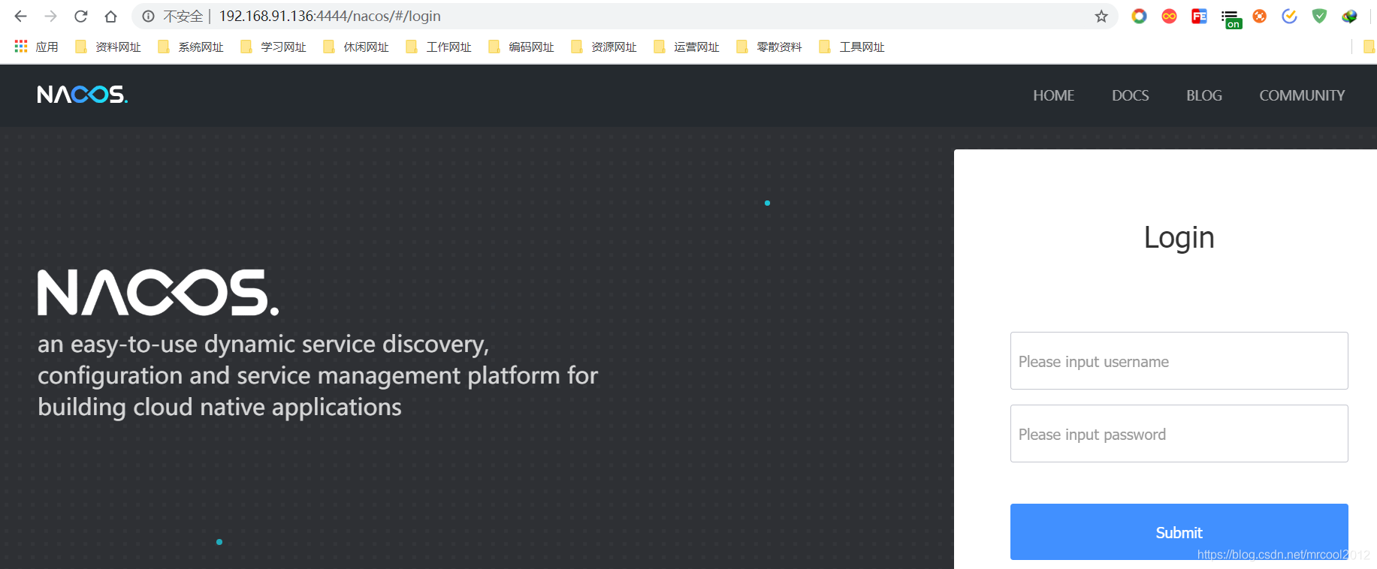Reload the page with the refresh icon
This screenshot has height=569, width=1377.
click(x=81, y=16)
